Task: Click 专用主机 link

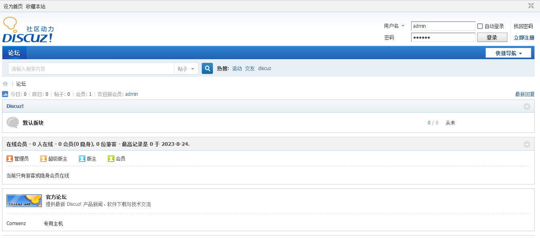Action: point(53,224)
